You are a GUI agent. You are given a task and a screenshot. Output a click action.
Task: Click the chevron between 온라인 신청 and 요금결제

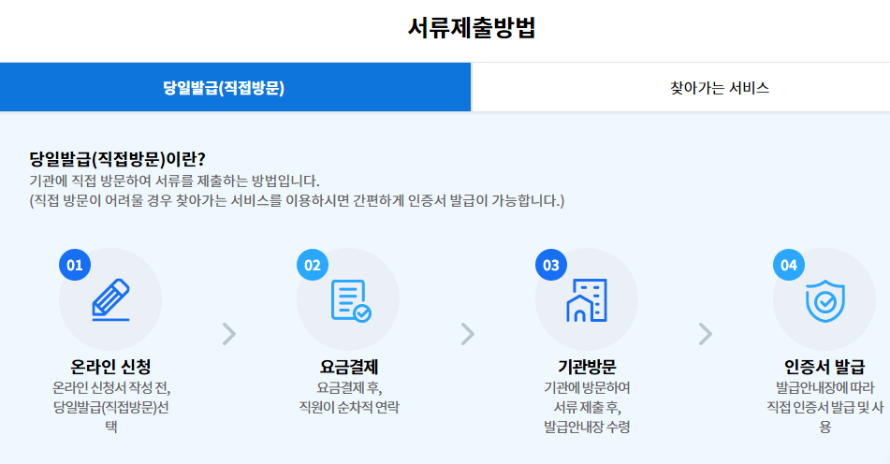coord(228,334)
